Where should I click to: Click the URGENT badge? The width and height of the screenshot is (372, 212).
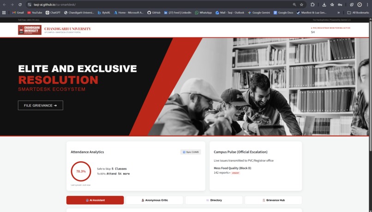point(235,173)
